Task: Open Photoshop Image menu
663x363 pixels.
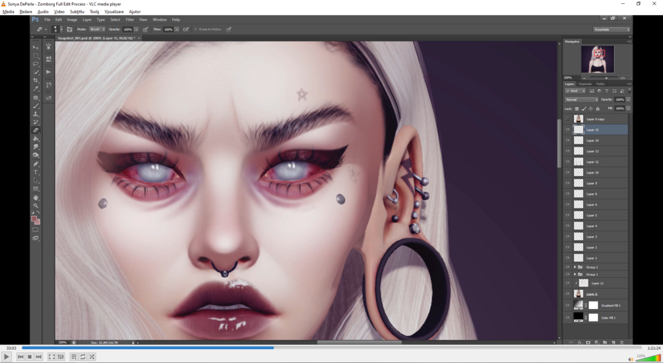Action: pos(72,19)
